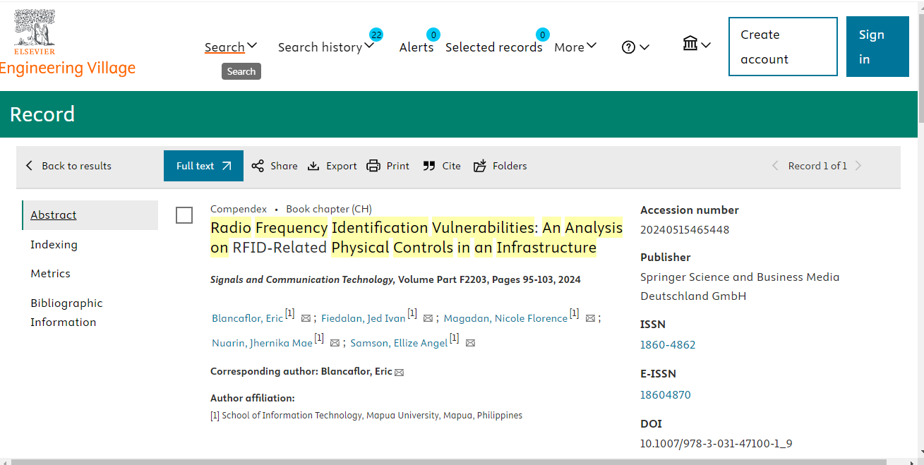Switch to the Indexing section tab
This screenshot has width=924, height=465.
(x=54, y=245)
